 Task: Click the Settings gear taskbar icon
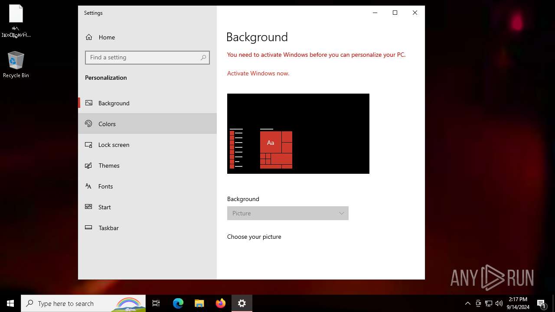(242, 303)
